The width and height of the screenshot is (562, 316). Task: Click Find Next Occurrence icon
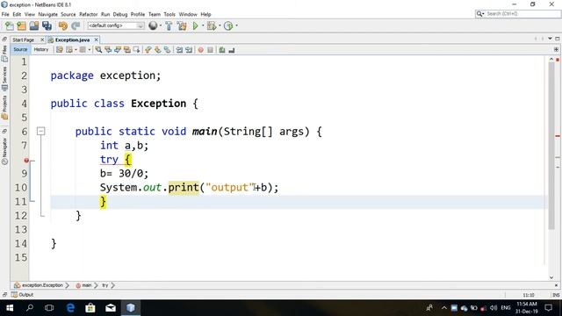[x=118, y=50]
